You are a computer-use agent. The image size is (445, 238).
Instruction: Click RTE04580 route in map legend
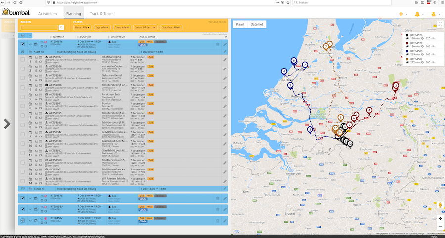[421, 53]
